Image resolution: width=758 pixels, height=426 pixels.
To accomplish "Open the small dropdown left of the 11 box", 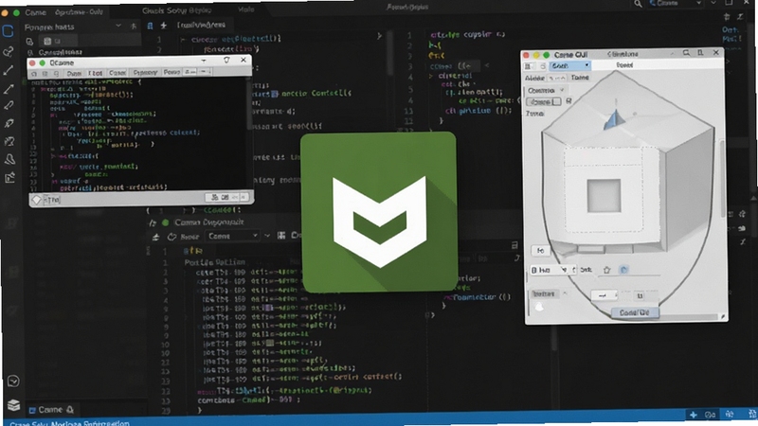I will (605, 294).
